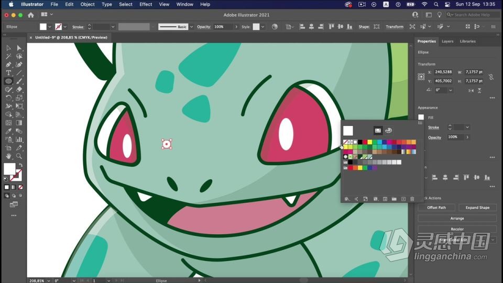Click the Search Adobe Help field
This screenshot has width=503, height=283.
click(472, 15)
